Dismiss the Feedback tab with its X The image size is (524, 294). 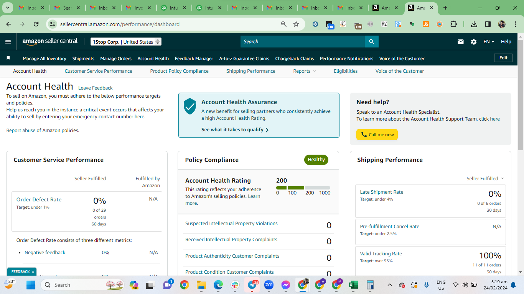[x=33, y=272]
